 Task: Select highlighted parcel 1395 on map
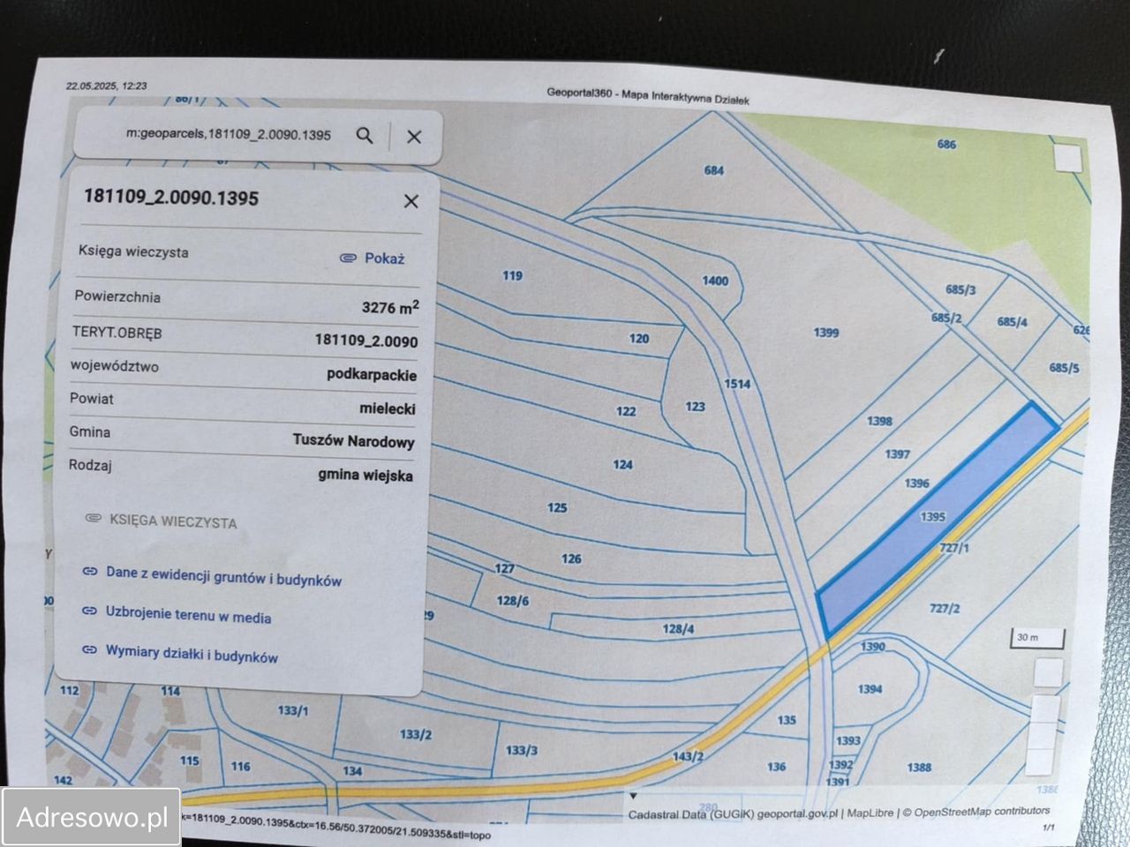[x=933, y=517]
